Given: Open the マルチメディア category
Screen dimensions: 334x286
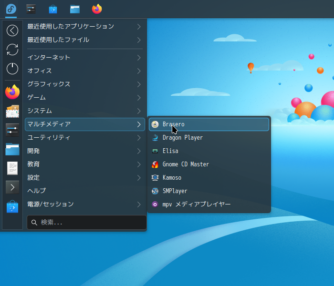Looking at the screenshot, I should click(85, 124).
